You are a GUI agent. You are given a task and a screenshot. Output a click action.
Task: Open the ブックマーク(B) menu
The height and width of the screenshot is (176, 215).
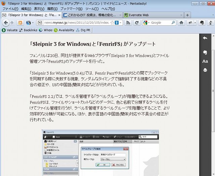(x=72, y=9)
